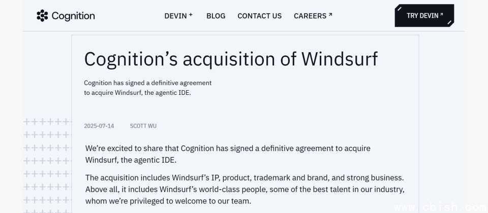
Task: Select the author name SCOTT WU
Action: 143,126
